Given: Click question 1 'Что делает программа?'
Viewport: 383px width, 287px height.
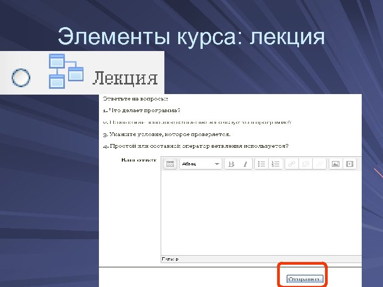Looking at the screenshot, I should pos(141,111).
